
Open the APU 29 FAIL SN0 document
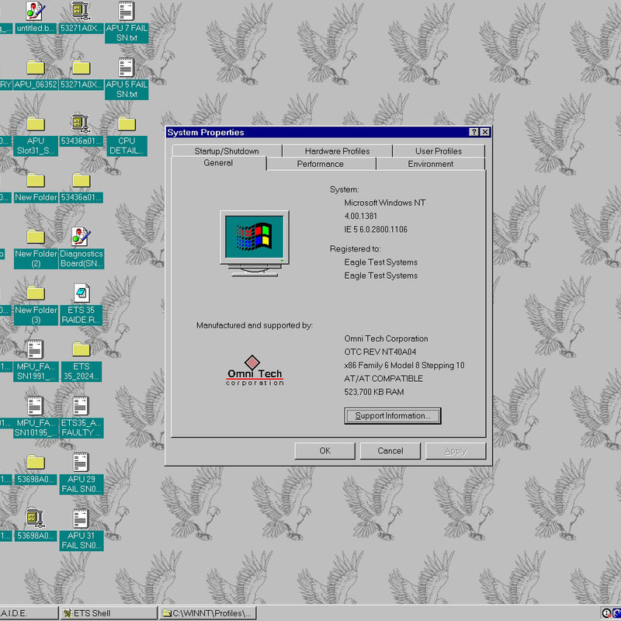click(x=81, y=462)
